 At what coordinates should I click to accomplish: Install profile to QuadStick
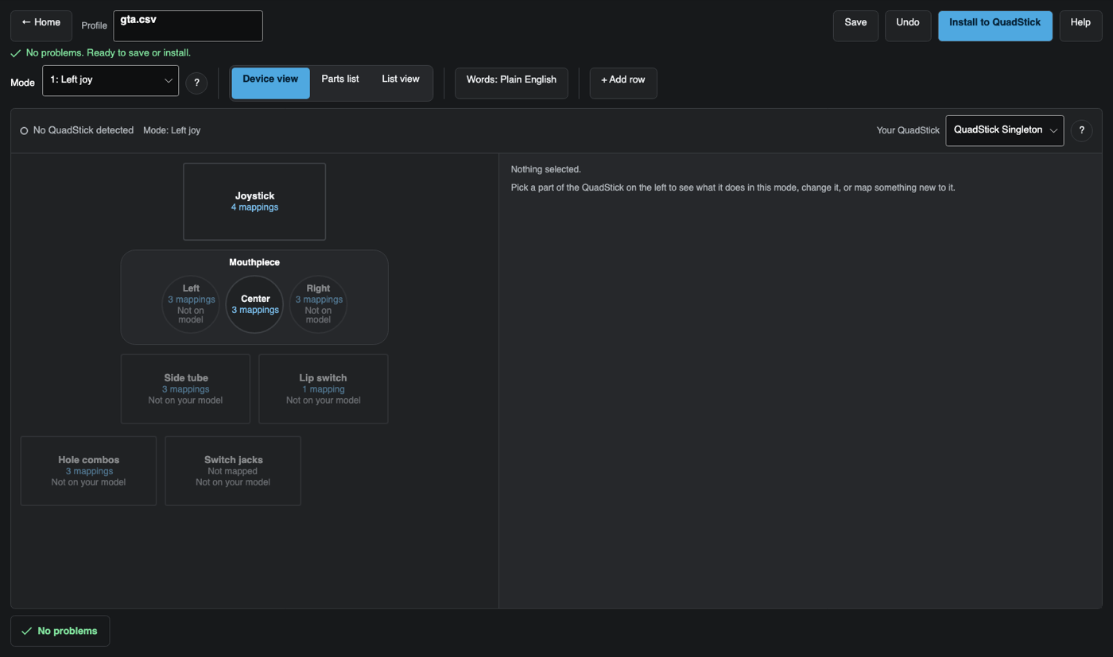pyautogui.click(x=995, y=26)
